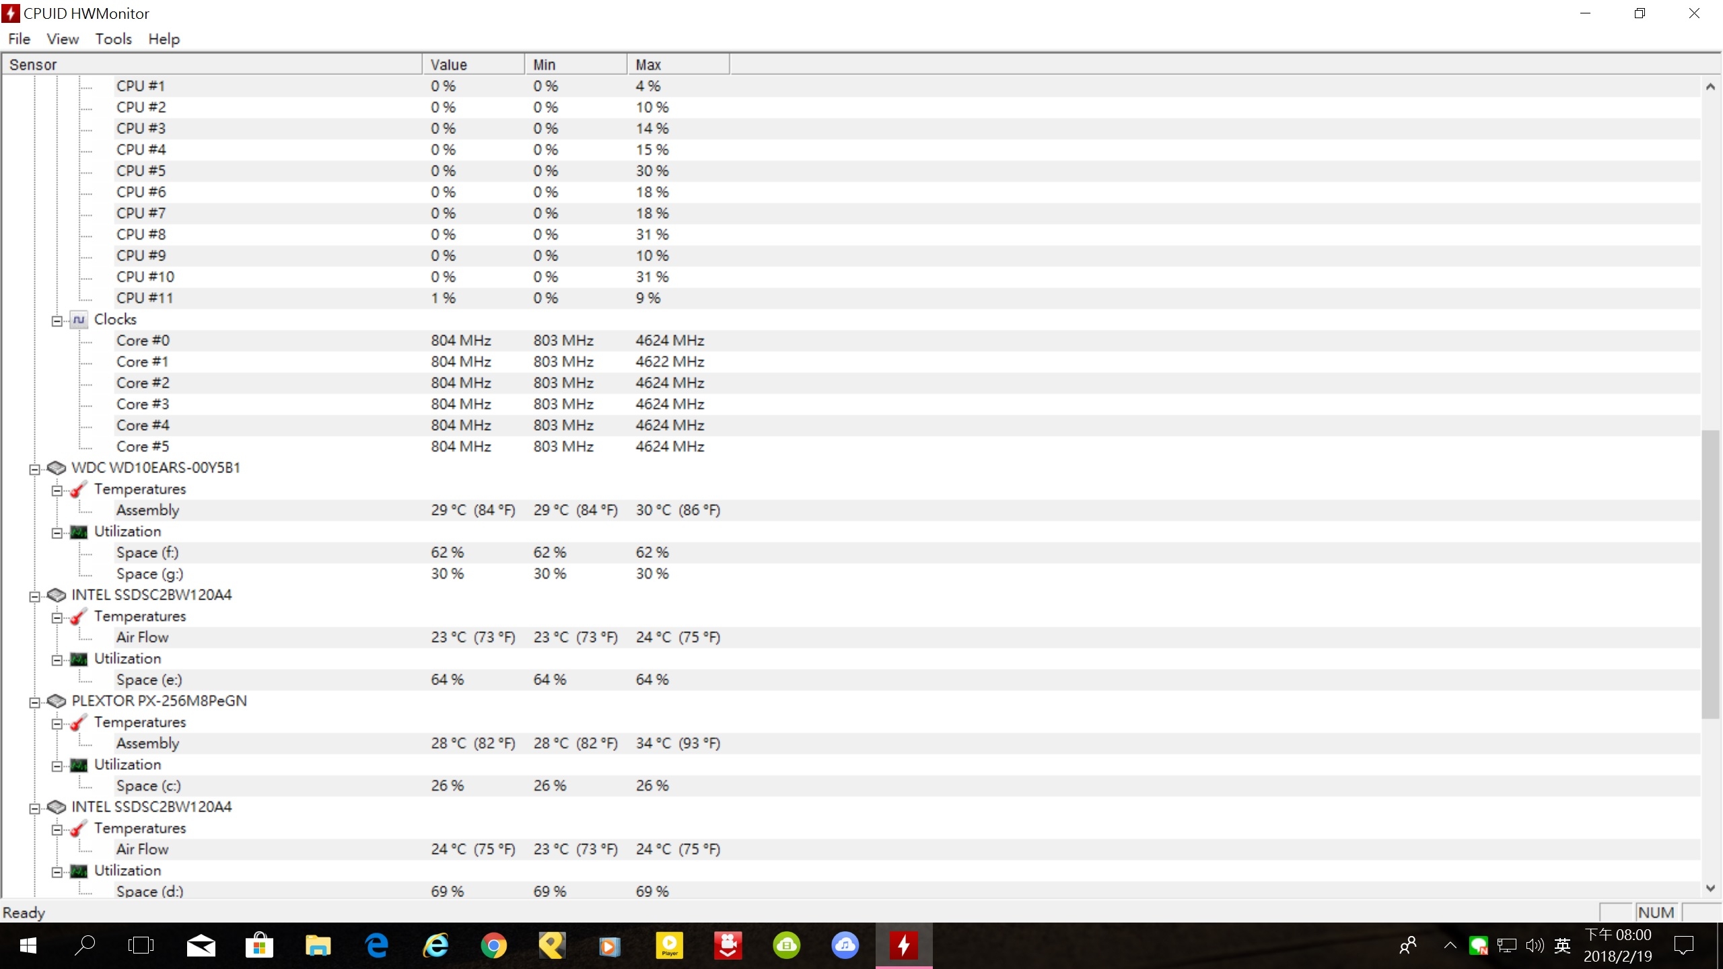Click the thermometer icon under PLEXTOR PX-256M8PeGN
This screenshot has height=969, width=1723.
79,723
